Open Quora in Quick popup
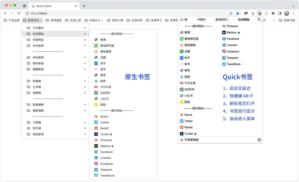Image resolution: width=299 pixels, height=182 pixels. [186, 115]
